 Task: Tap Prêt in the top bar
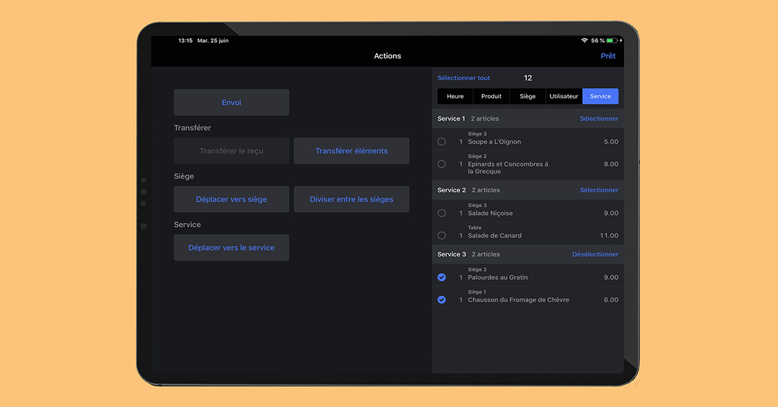coord(607,56)
